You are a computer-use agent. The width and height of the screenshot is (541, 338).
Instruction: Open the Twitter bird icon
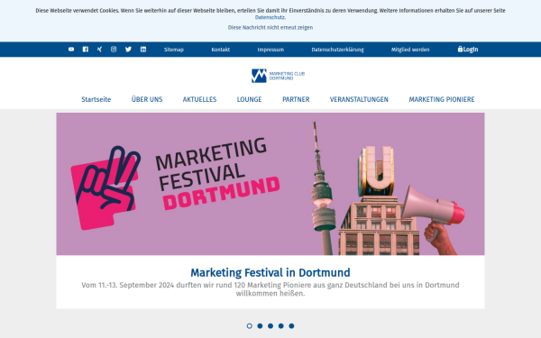128,50
